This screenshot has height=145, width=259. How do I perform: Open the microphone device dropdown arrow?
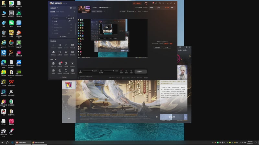[82, 71]
